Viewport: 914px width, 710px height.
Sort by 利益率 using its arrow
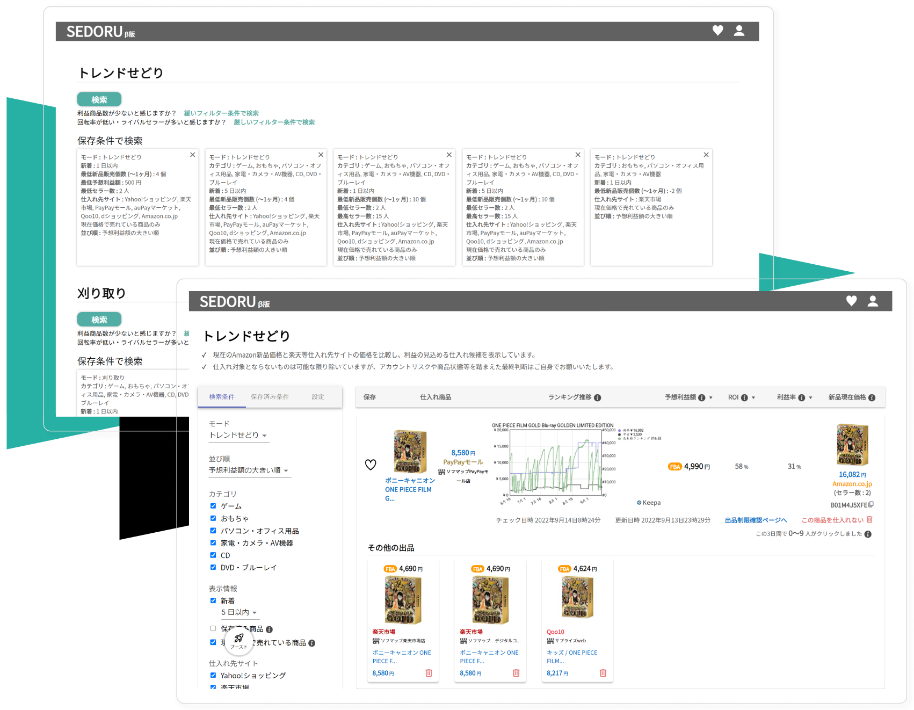tap(810, 398)
